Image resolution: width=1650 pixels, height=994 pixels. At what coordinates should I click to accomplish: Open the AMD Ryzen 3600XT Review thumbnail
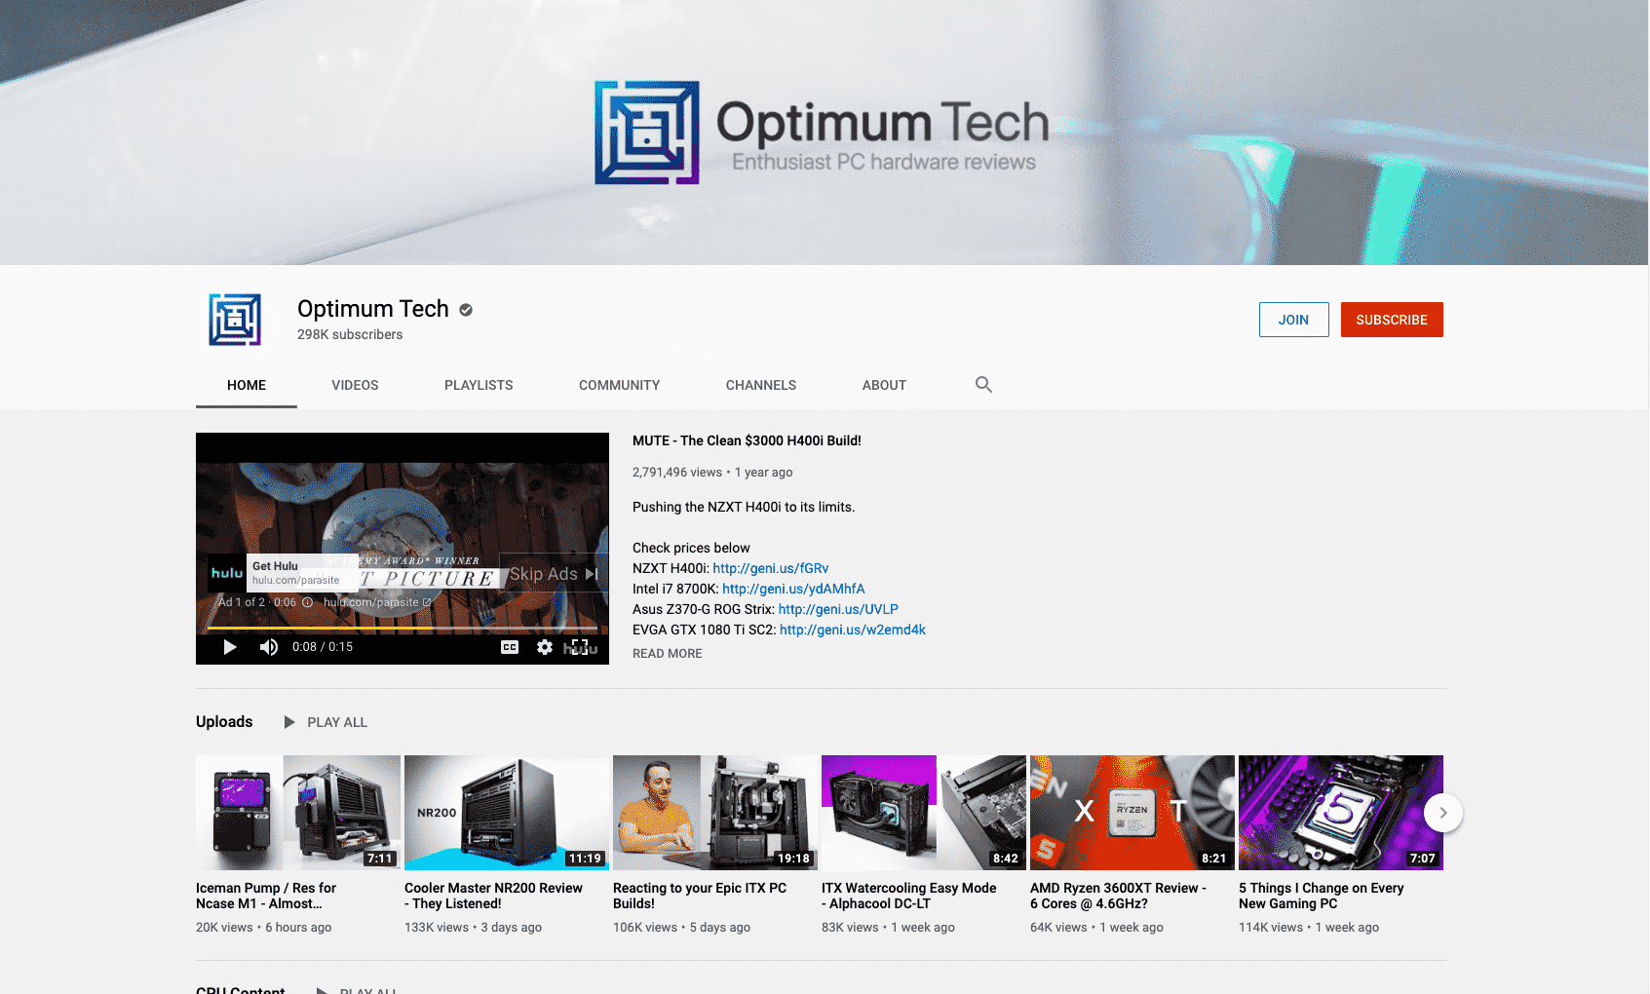pyautogui.click(x=1132, y=813)
